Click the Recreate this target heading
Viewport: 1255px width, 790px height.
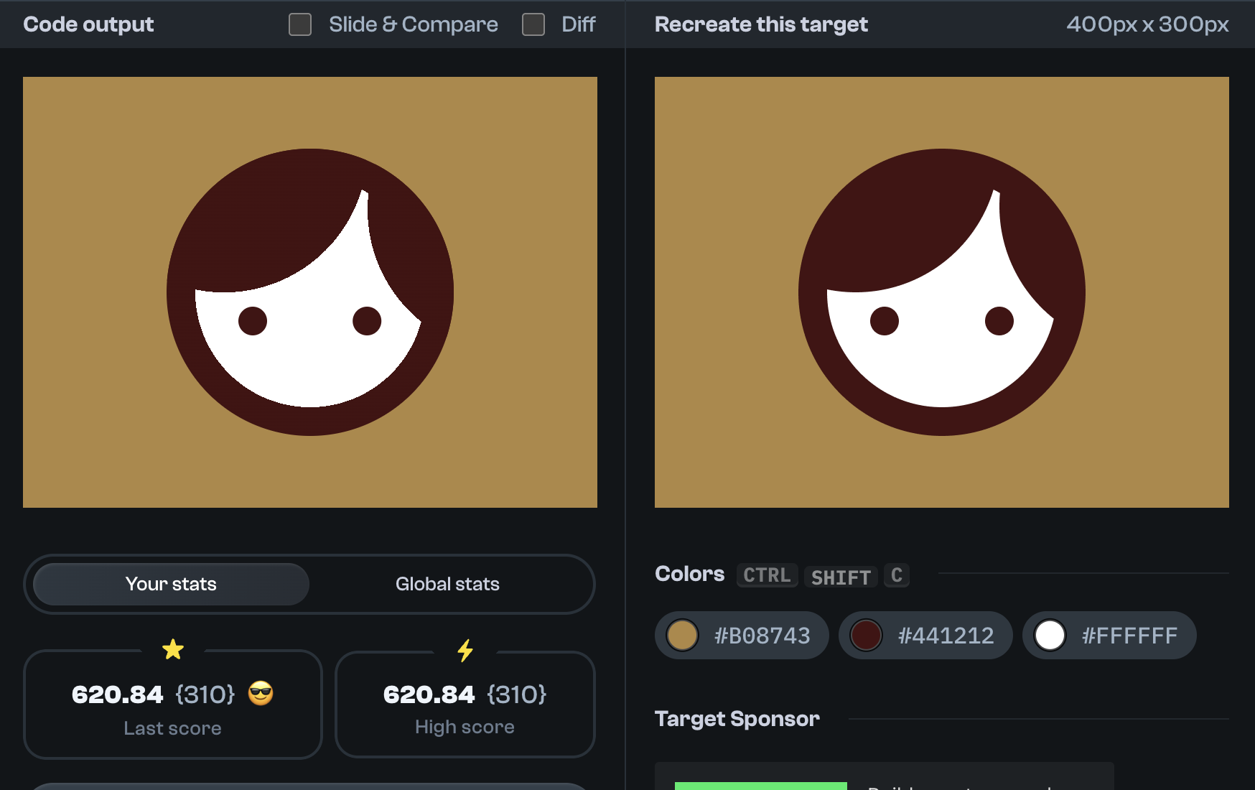[x=761, y=24]
